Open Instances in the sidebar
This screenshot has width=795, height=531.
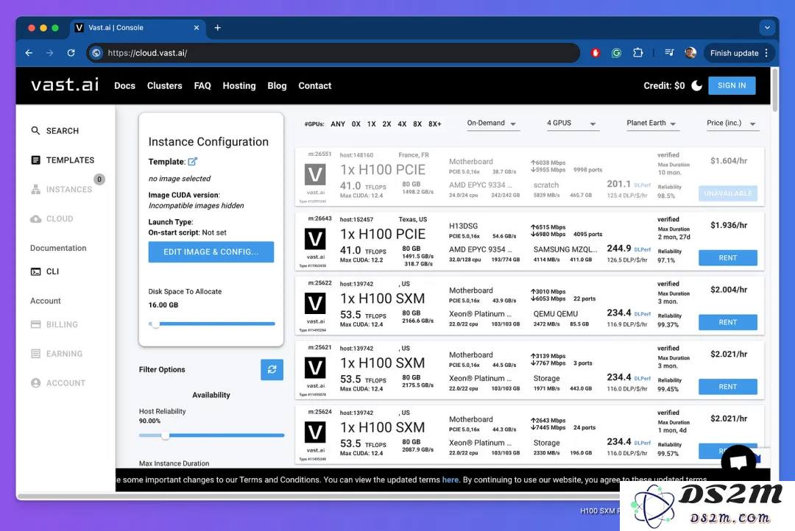click(61, 190)
